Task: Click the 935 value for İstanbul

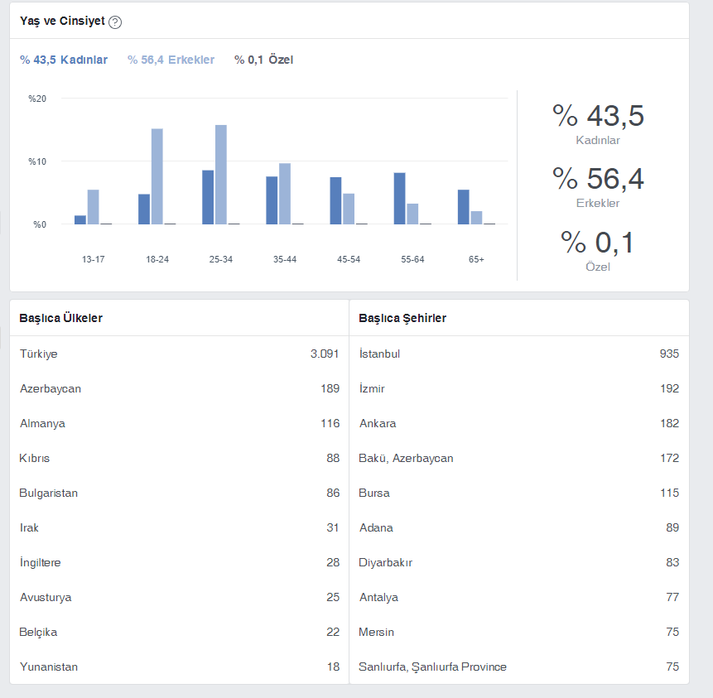Action: [x=669, y=354]
